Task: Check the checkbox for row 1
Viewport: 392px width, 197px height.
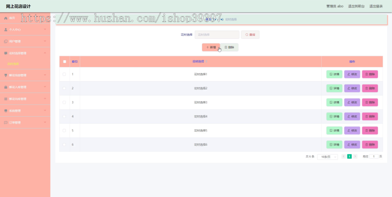Action: [x=64, y=74]
